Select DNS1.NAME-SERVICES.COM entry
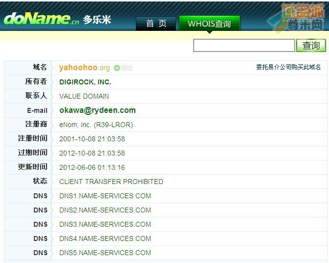Image resolution: width=329 pixels, height=263 pixels. 105,196
